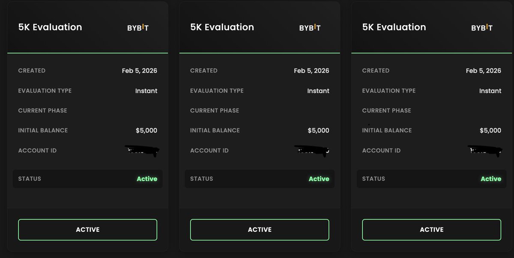Click the STATUS label in the right card
The height and width of the screenshot is (258, 514).
[x=374, y=179]
